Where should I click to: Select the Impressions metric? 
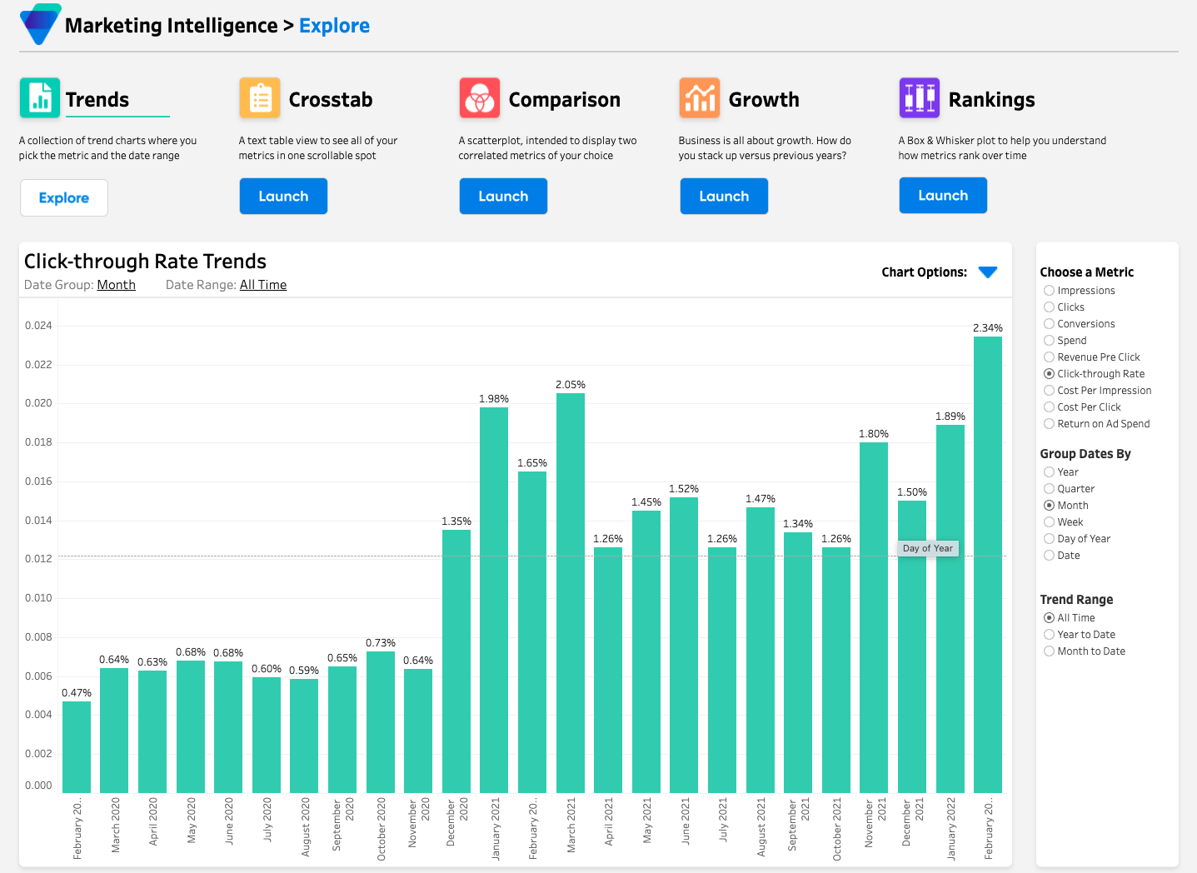pos(1049,290)
